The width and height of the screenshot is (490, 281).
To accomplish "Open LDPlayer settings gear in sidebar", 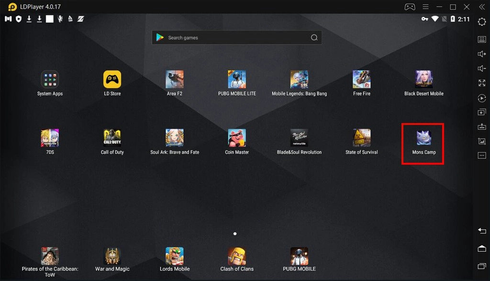I will point(482,22).
